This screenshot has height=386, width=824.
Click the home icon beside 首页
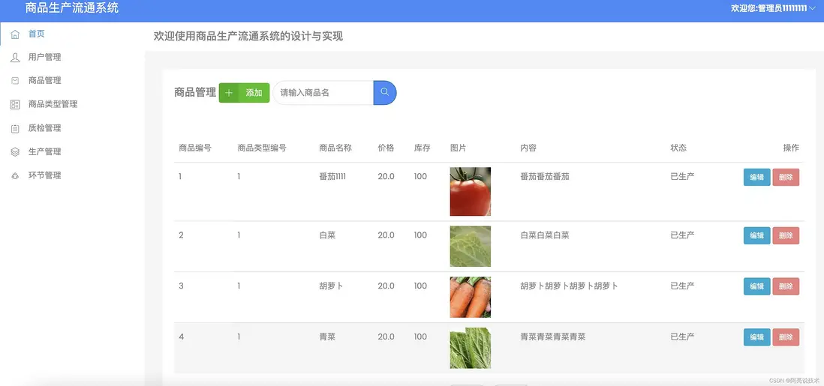point(15,34)
